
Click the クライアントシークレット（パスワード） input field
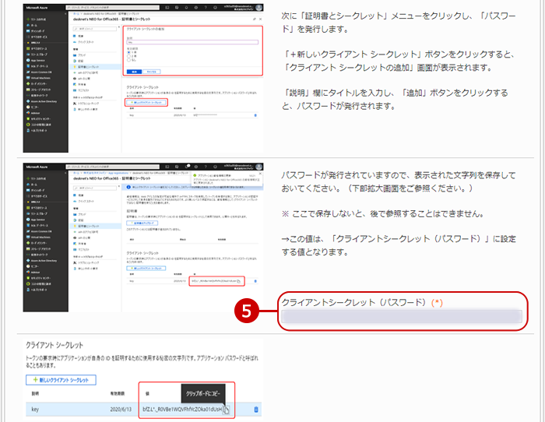[402, 315]
